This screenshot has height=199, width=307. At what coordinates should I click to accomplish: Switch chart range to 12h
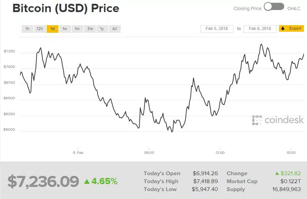pos(40,29)
